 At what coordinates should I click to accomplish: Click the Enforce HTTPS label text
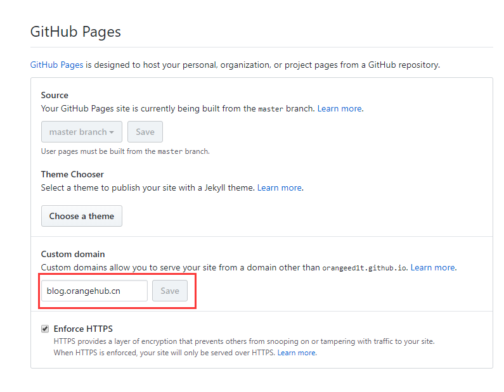tap(83, 329)
